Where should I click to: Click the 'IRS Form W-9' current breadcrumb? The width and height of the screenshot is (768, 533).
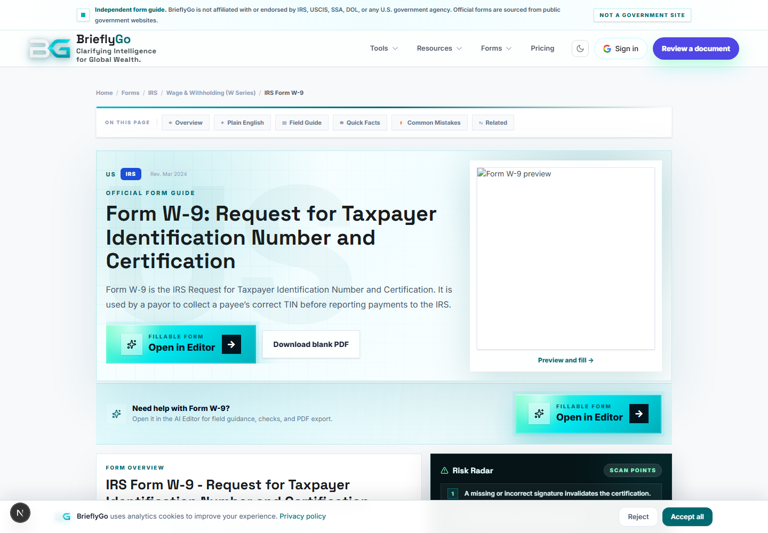(x=284, y=93)
